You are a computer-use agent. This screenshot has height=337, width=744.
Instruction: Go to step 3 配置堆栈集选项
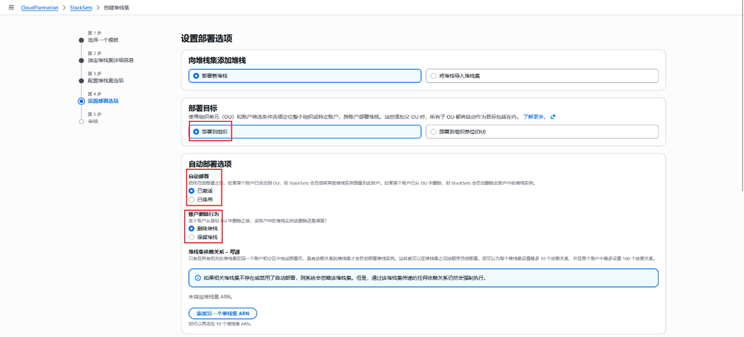pyautogui.click(x=105, y=80)
